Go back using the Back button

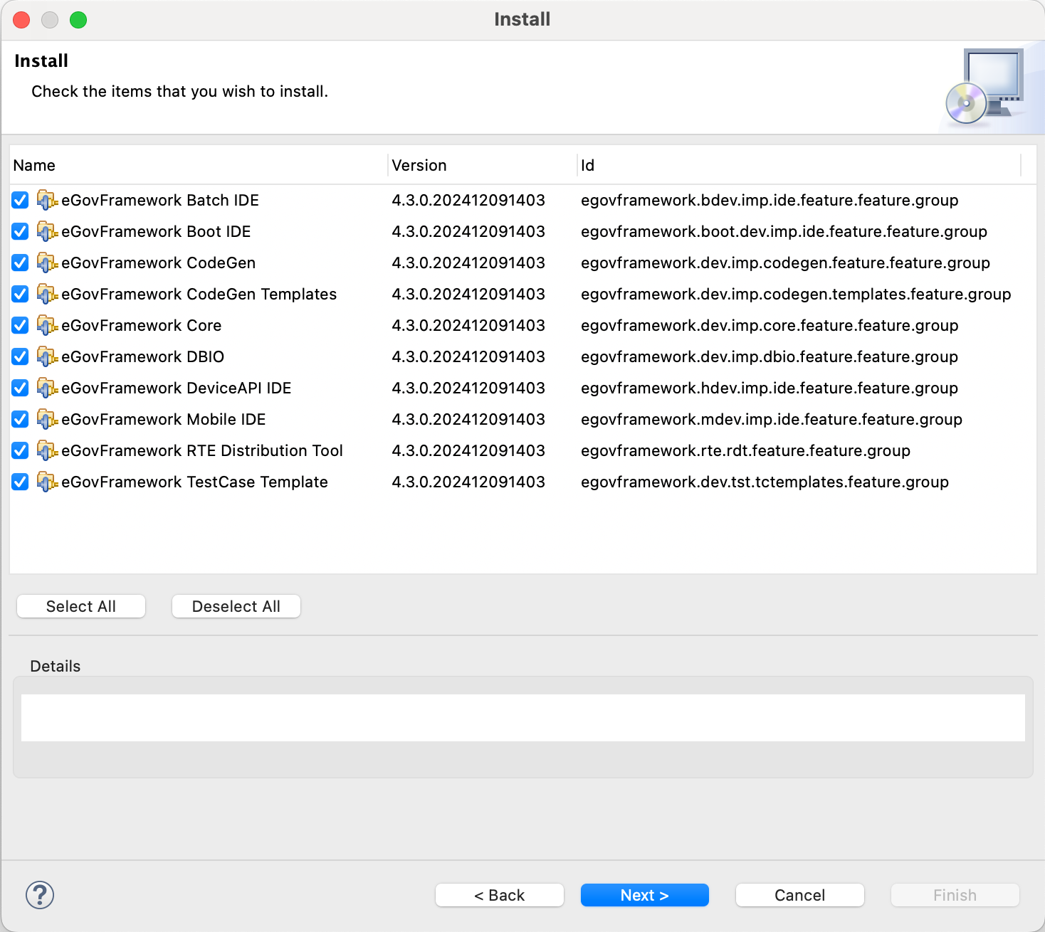click(x=499, y=895)
